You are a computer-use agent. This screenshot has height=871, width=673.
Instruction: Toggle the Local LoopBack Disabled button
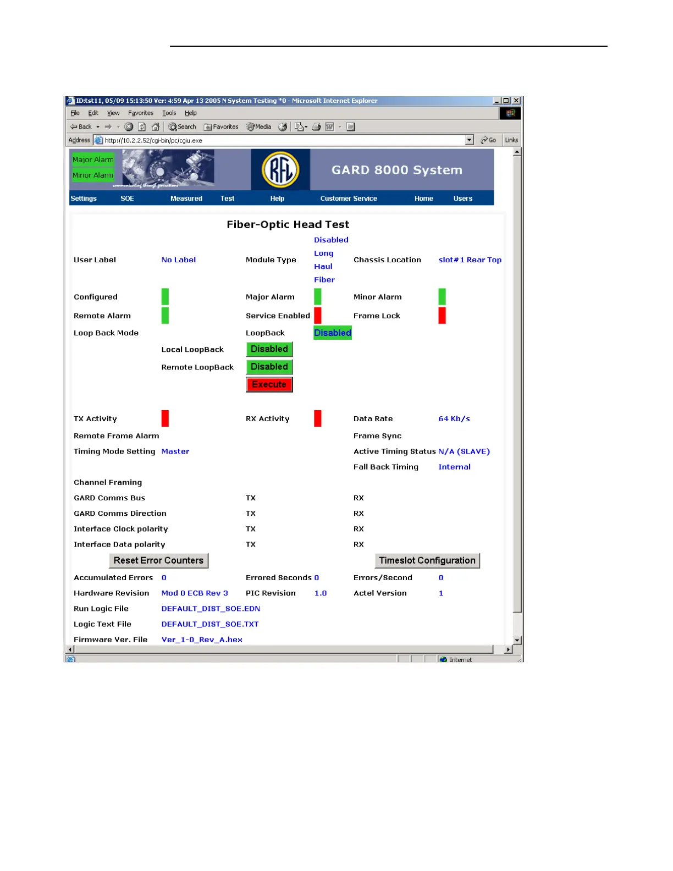click(269, 349)
